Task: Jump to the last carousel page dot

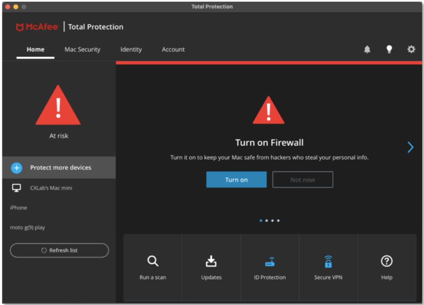Action: [x=278, y=221]
